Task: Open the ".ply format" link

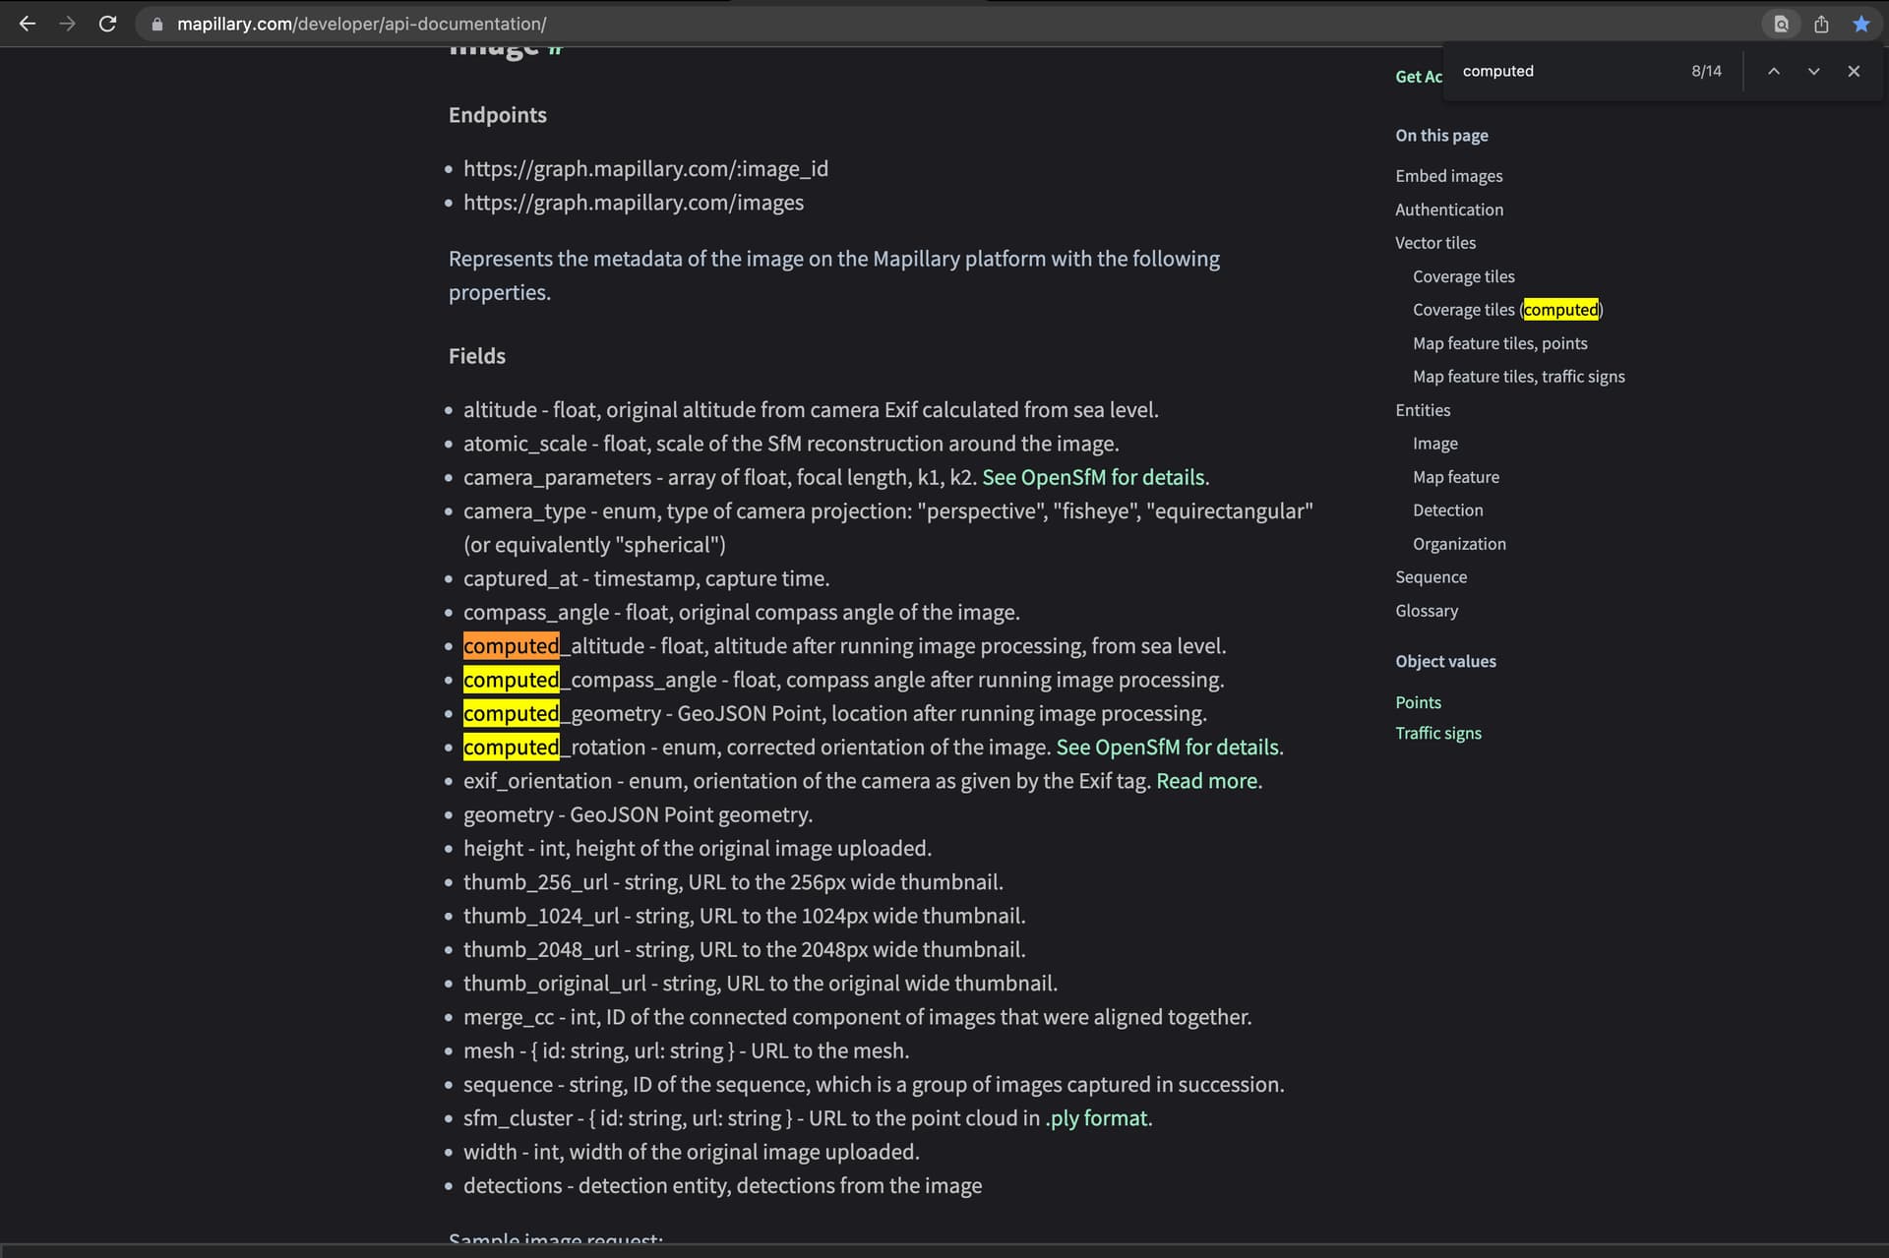Action: 1096,1118
